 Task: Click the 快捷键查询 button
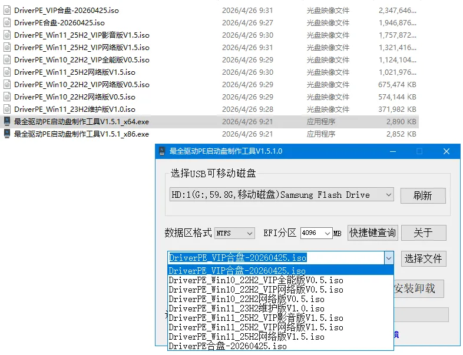click(x=372, y=233)
